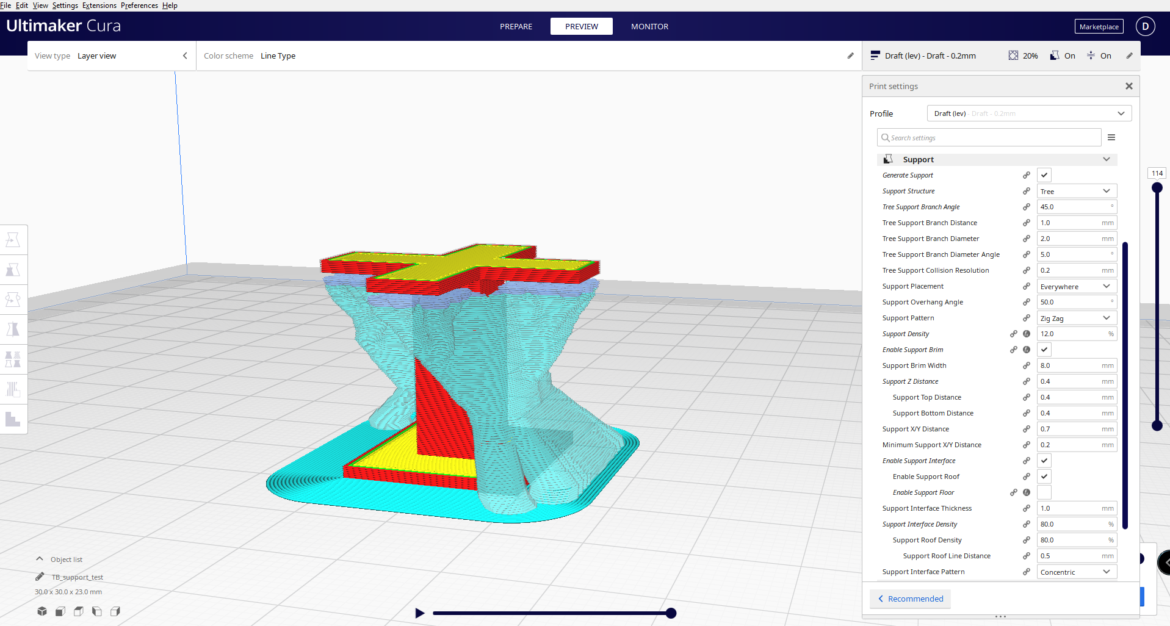Uncheck Generate Support checkbox
This screenshot has height=626, width=1170.
(1044, 175)
